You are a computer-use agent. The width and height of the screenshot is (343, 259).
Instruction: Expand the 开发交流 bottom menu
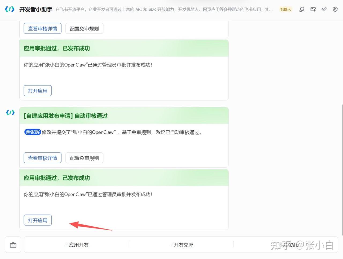point(181,245)
